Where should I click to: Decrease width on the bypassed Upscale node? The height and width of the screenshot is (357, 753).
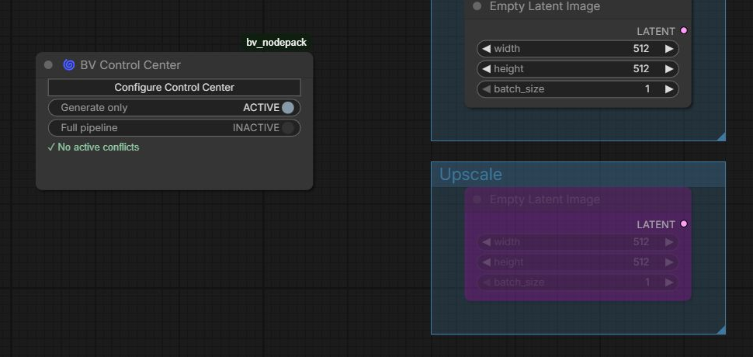click(487, 242)
